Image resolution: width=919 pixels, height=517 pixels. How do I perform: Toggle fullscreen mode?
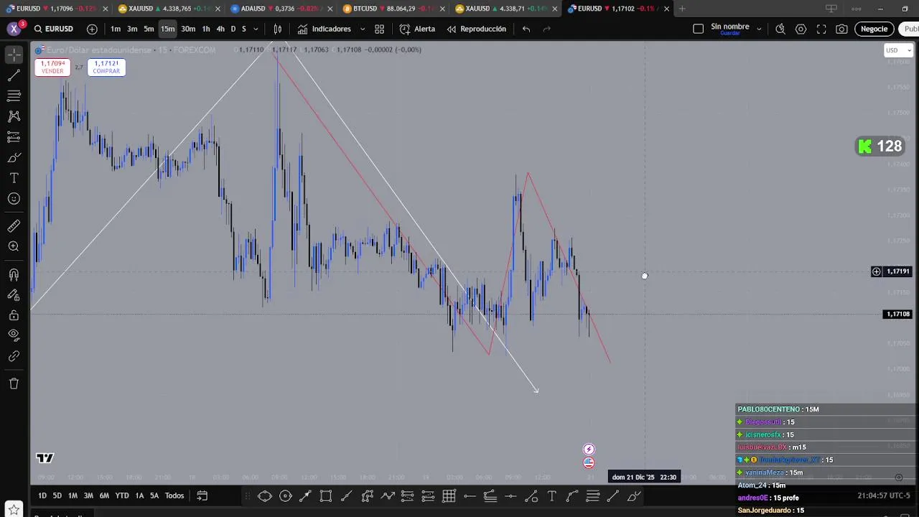821,29
